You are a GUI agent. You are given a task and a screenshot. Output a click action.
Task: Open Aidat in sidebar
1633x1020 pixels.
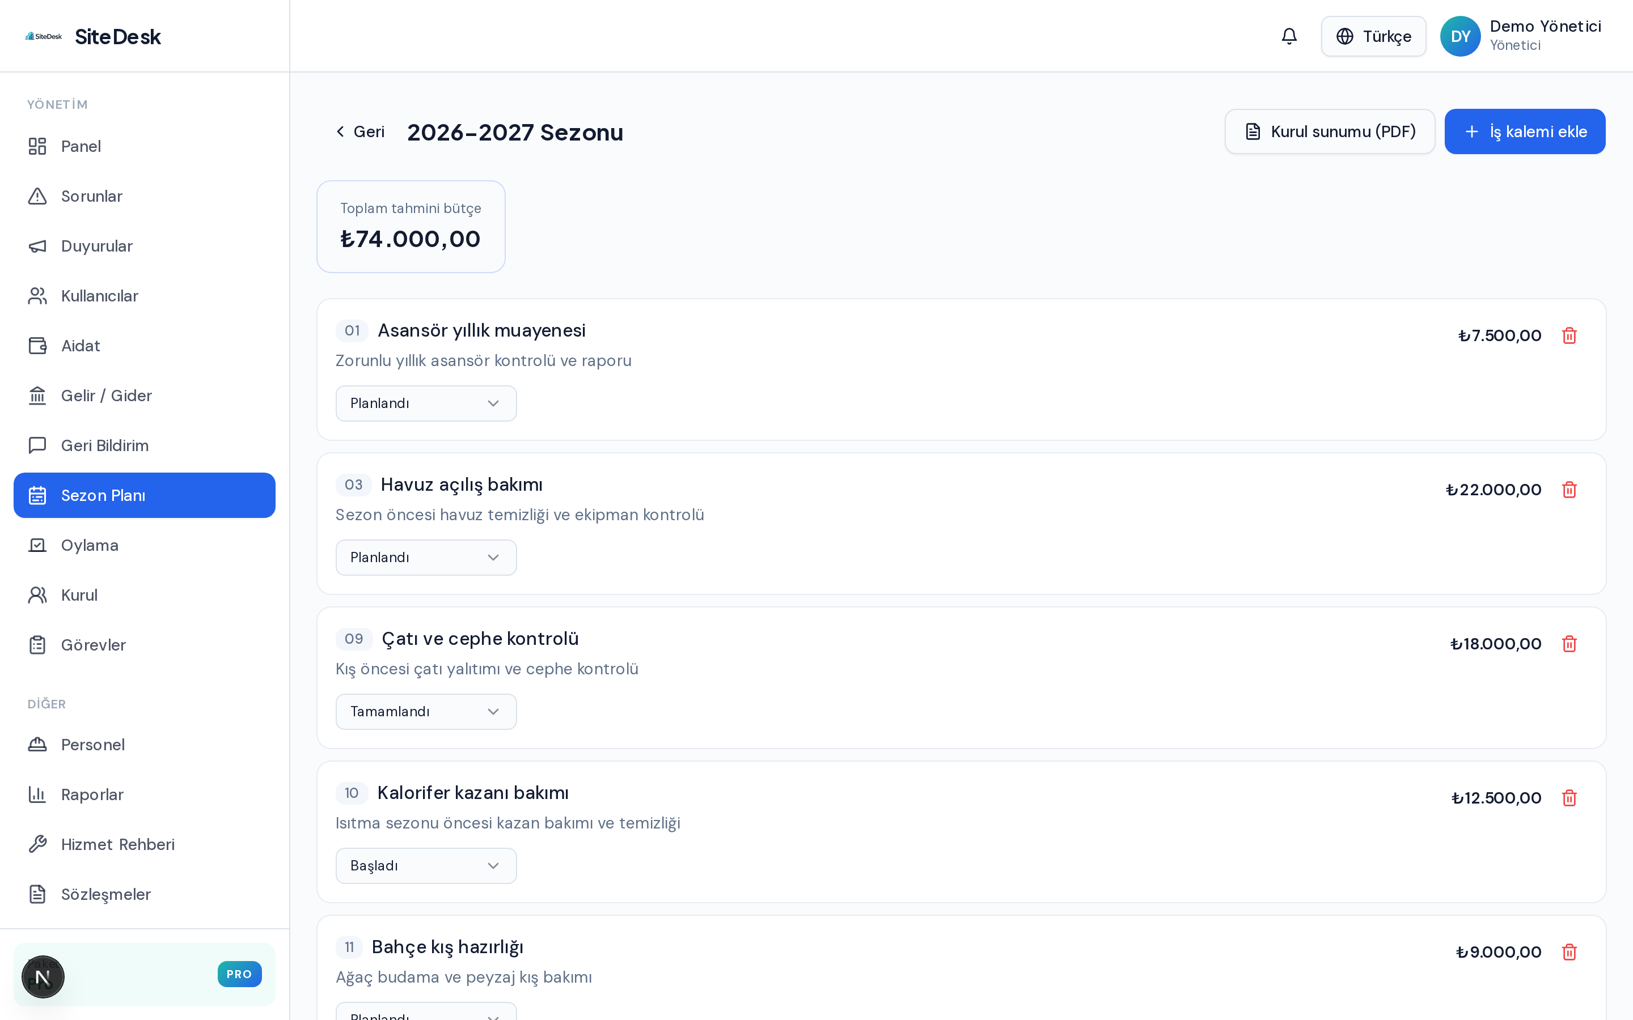click(x=145, y=346)
